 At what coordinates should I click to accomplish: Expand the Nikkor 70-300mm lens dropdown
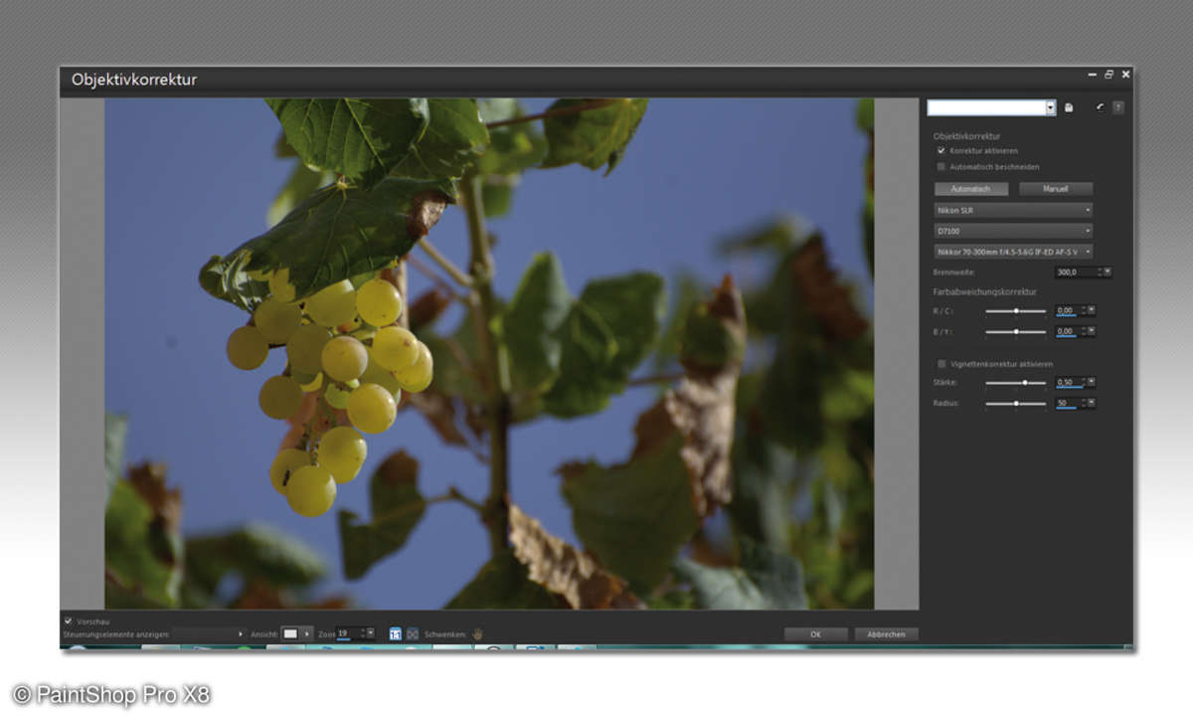click(x=1013, y=252)
